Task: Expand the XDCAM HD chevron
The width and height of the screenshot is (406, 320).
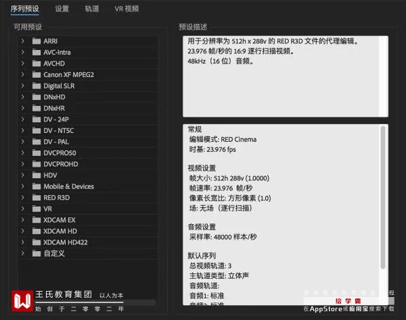Action: click(23, 231)
